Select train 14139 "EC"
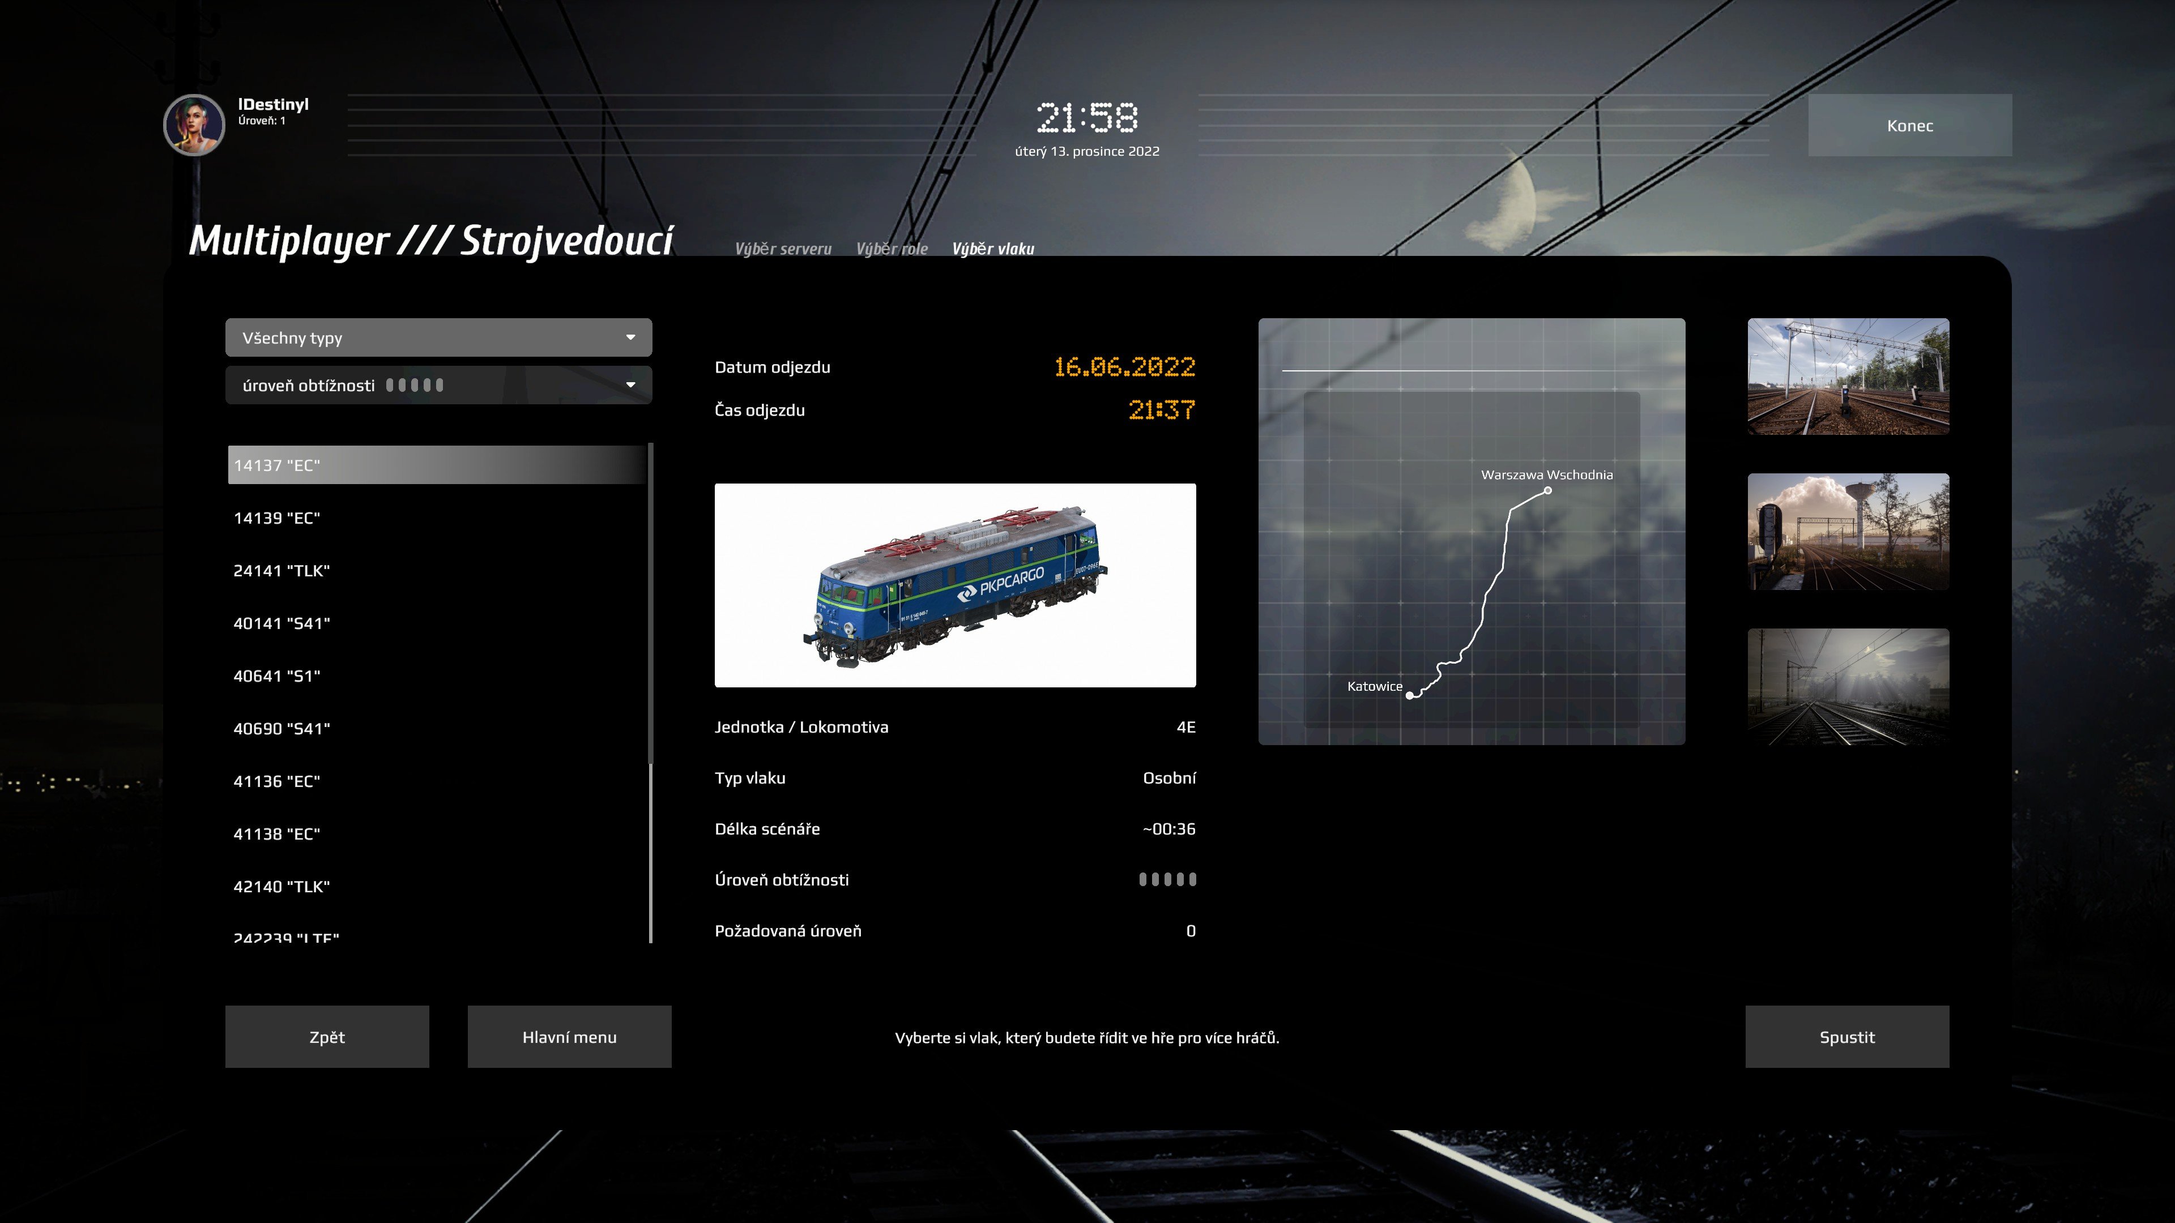This screenshot has height=1223, width=2175. point(277,518)
